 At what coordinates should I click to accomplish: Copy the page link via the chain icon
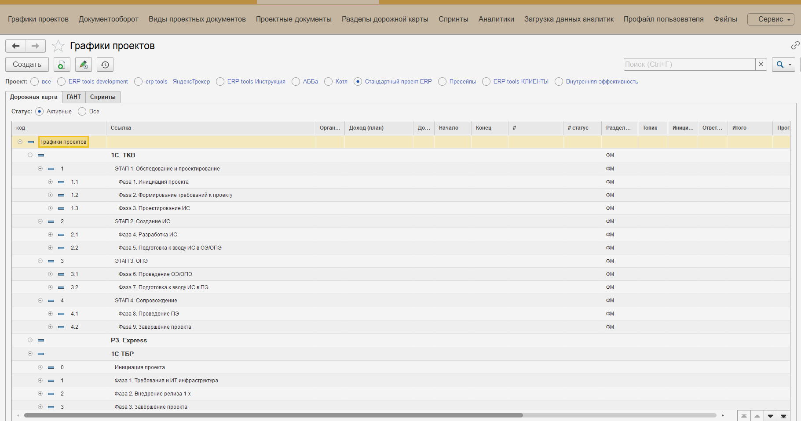[x=795, y=45]
